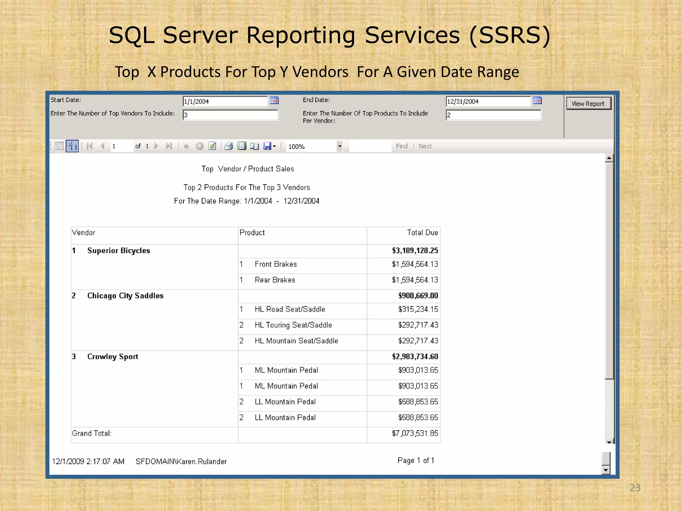
Task: Refresh the report
Action: point(212,146)
